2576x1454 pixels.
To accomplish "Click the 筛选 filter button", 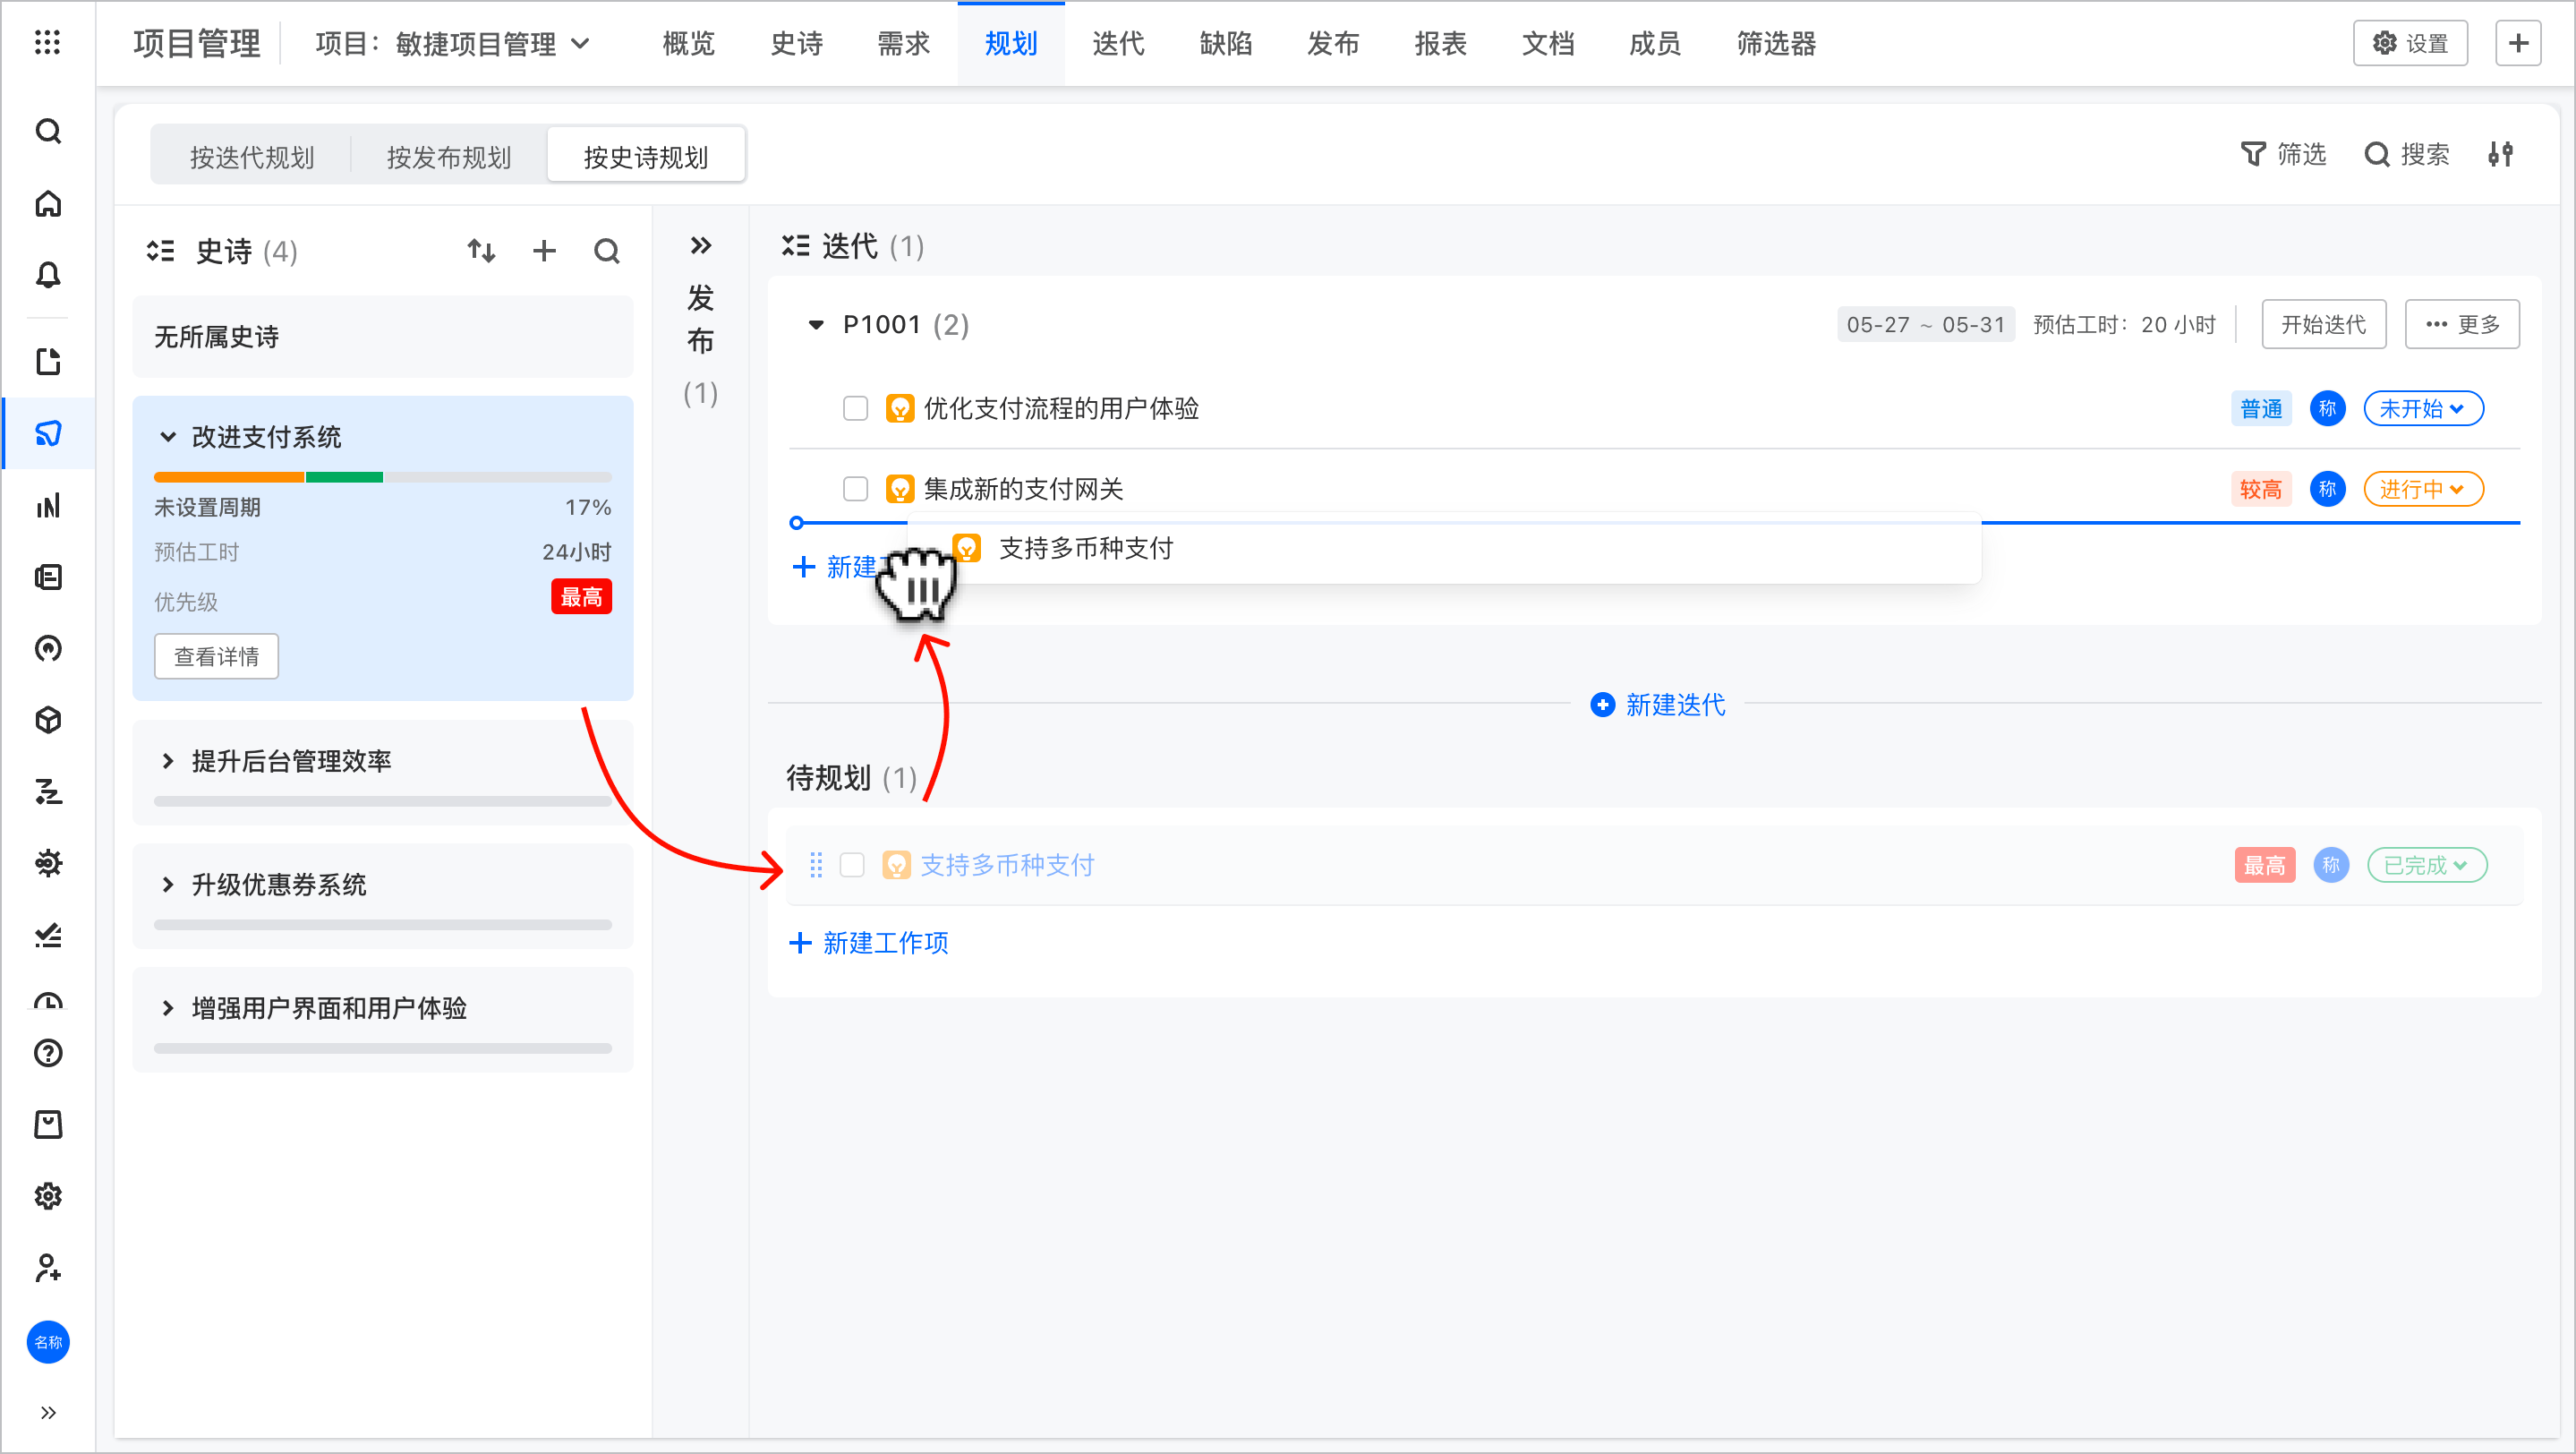I will (x=2283, y=154).
